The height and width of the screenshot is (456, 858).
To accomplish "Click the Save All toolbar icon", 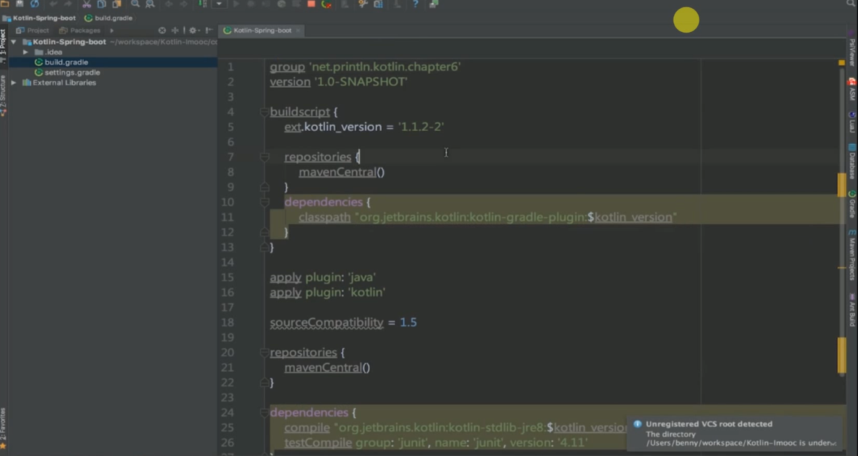I will [19, 4].
